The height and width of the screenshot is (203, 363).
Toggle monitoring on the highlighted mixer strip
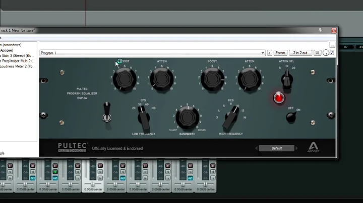(100, 172)
